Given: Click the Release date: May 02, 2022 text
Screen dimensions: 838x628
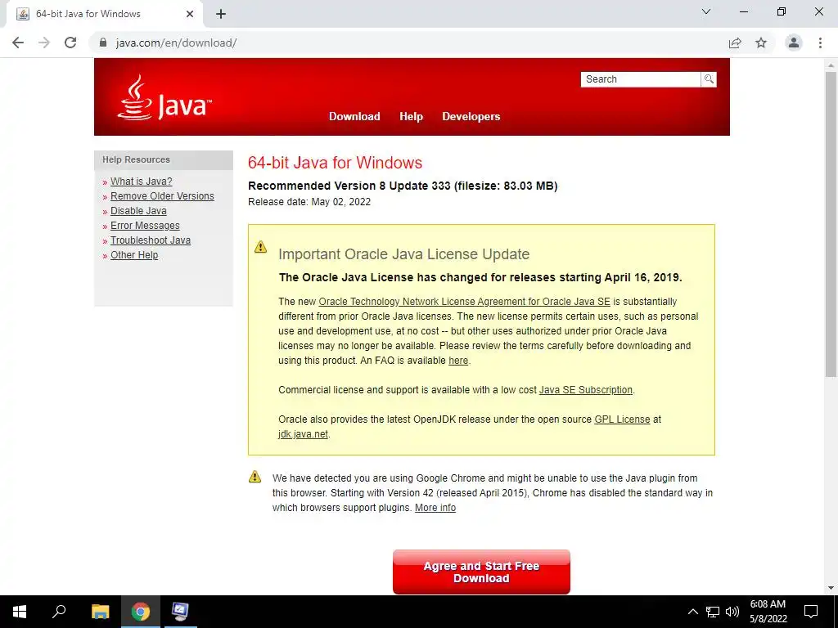Looking at the screenshot, I should [309, 202].
